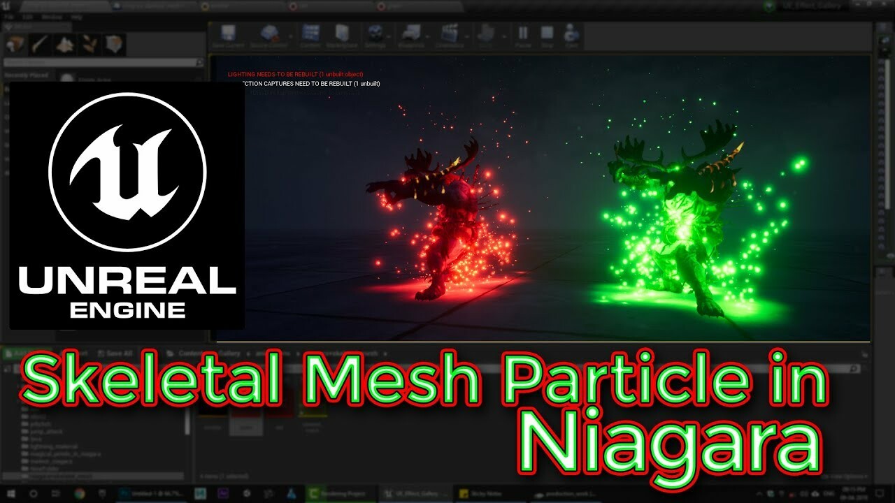Open the Help menu

point(76,16)
